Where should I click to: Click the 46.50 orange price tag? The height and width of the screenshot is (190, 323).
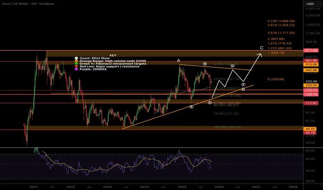click(x=310, y=129)
